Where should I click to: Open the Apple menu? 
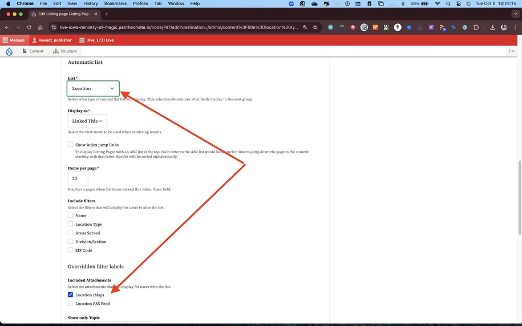(x=9, y=3)
